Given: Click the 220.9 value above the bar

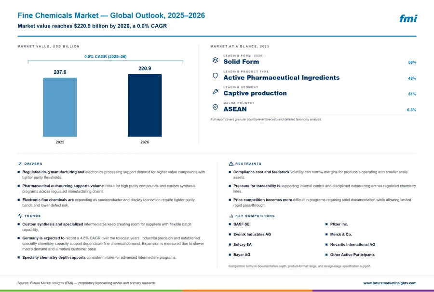Looking at the screenshot, I should coord(145,69).
